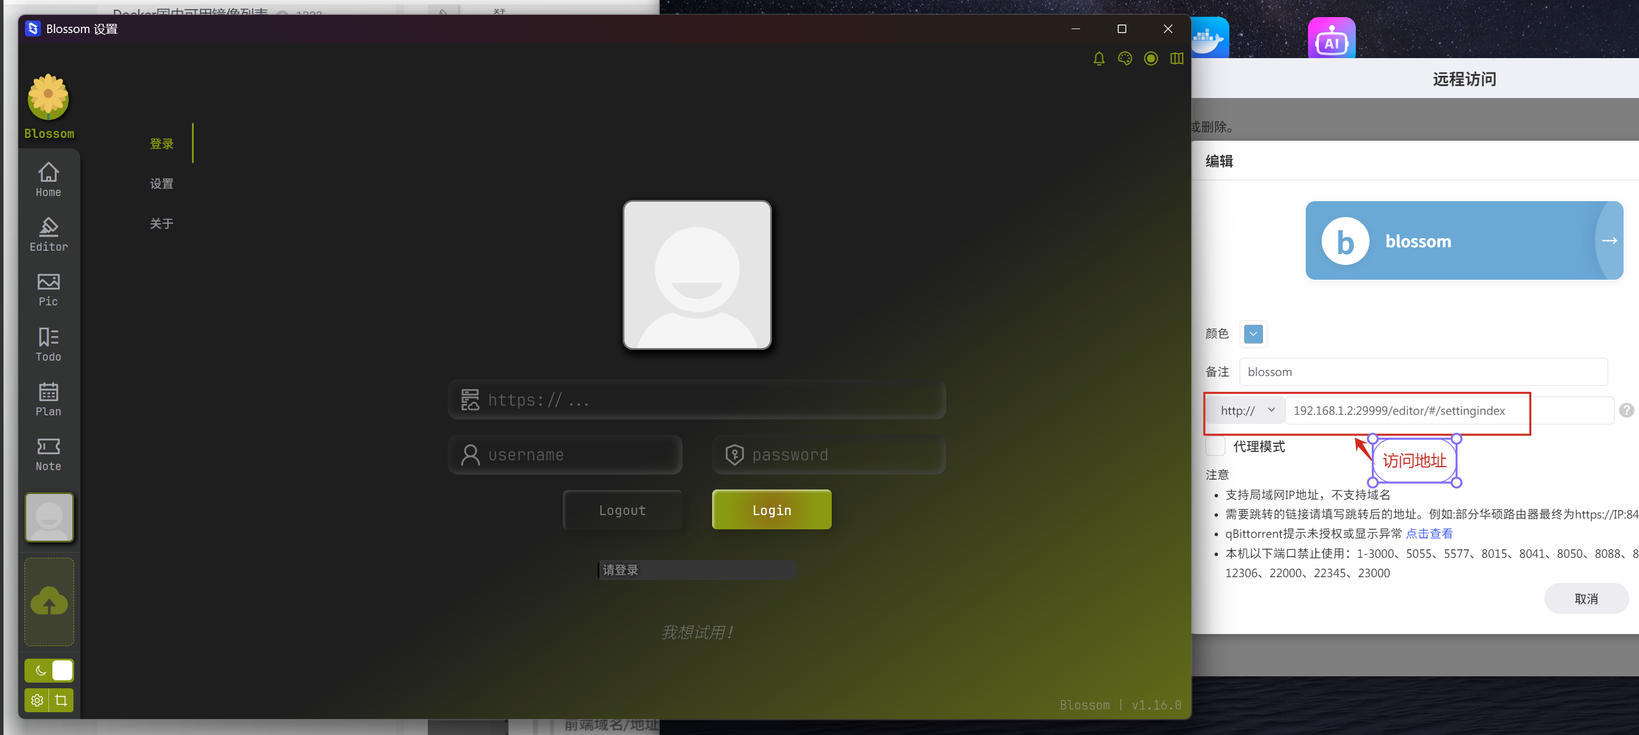1639x735 pixels.
Task: Switch to the 关于 tab
Action: [x=162, y=223]
